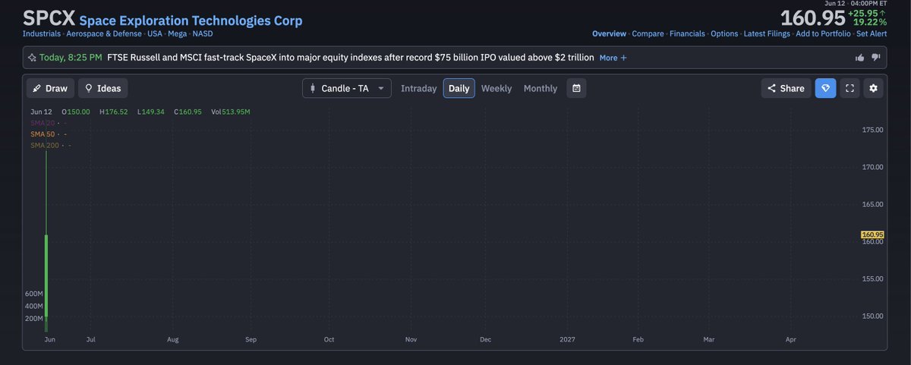Click the 160.95 price tag on axis
Image resolution: width=911 pixels, height=365 pixels.
(872, 234)
